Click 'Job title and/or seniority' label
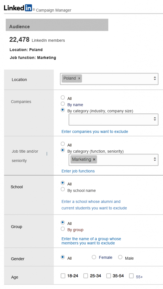The image size is (163, 289). [x=25, y=156]
